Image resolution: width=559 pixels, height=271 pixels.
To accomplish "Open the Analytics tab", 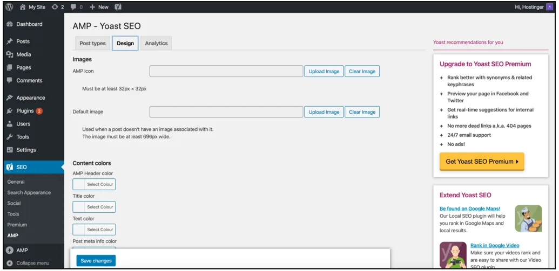I will click(x=156, y=43).
